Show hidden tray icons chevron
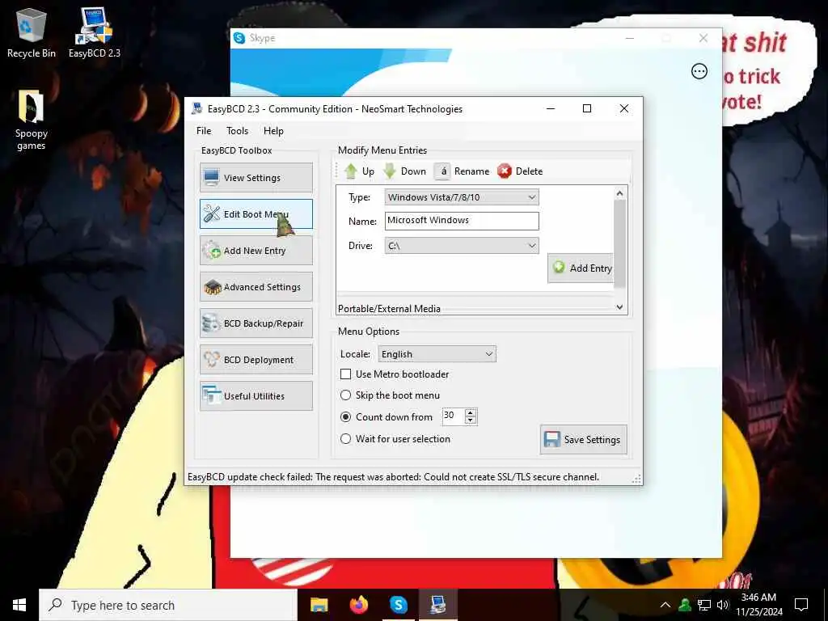 click(x=665, y=605)
